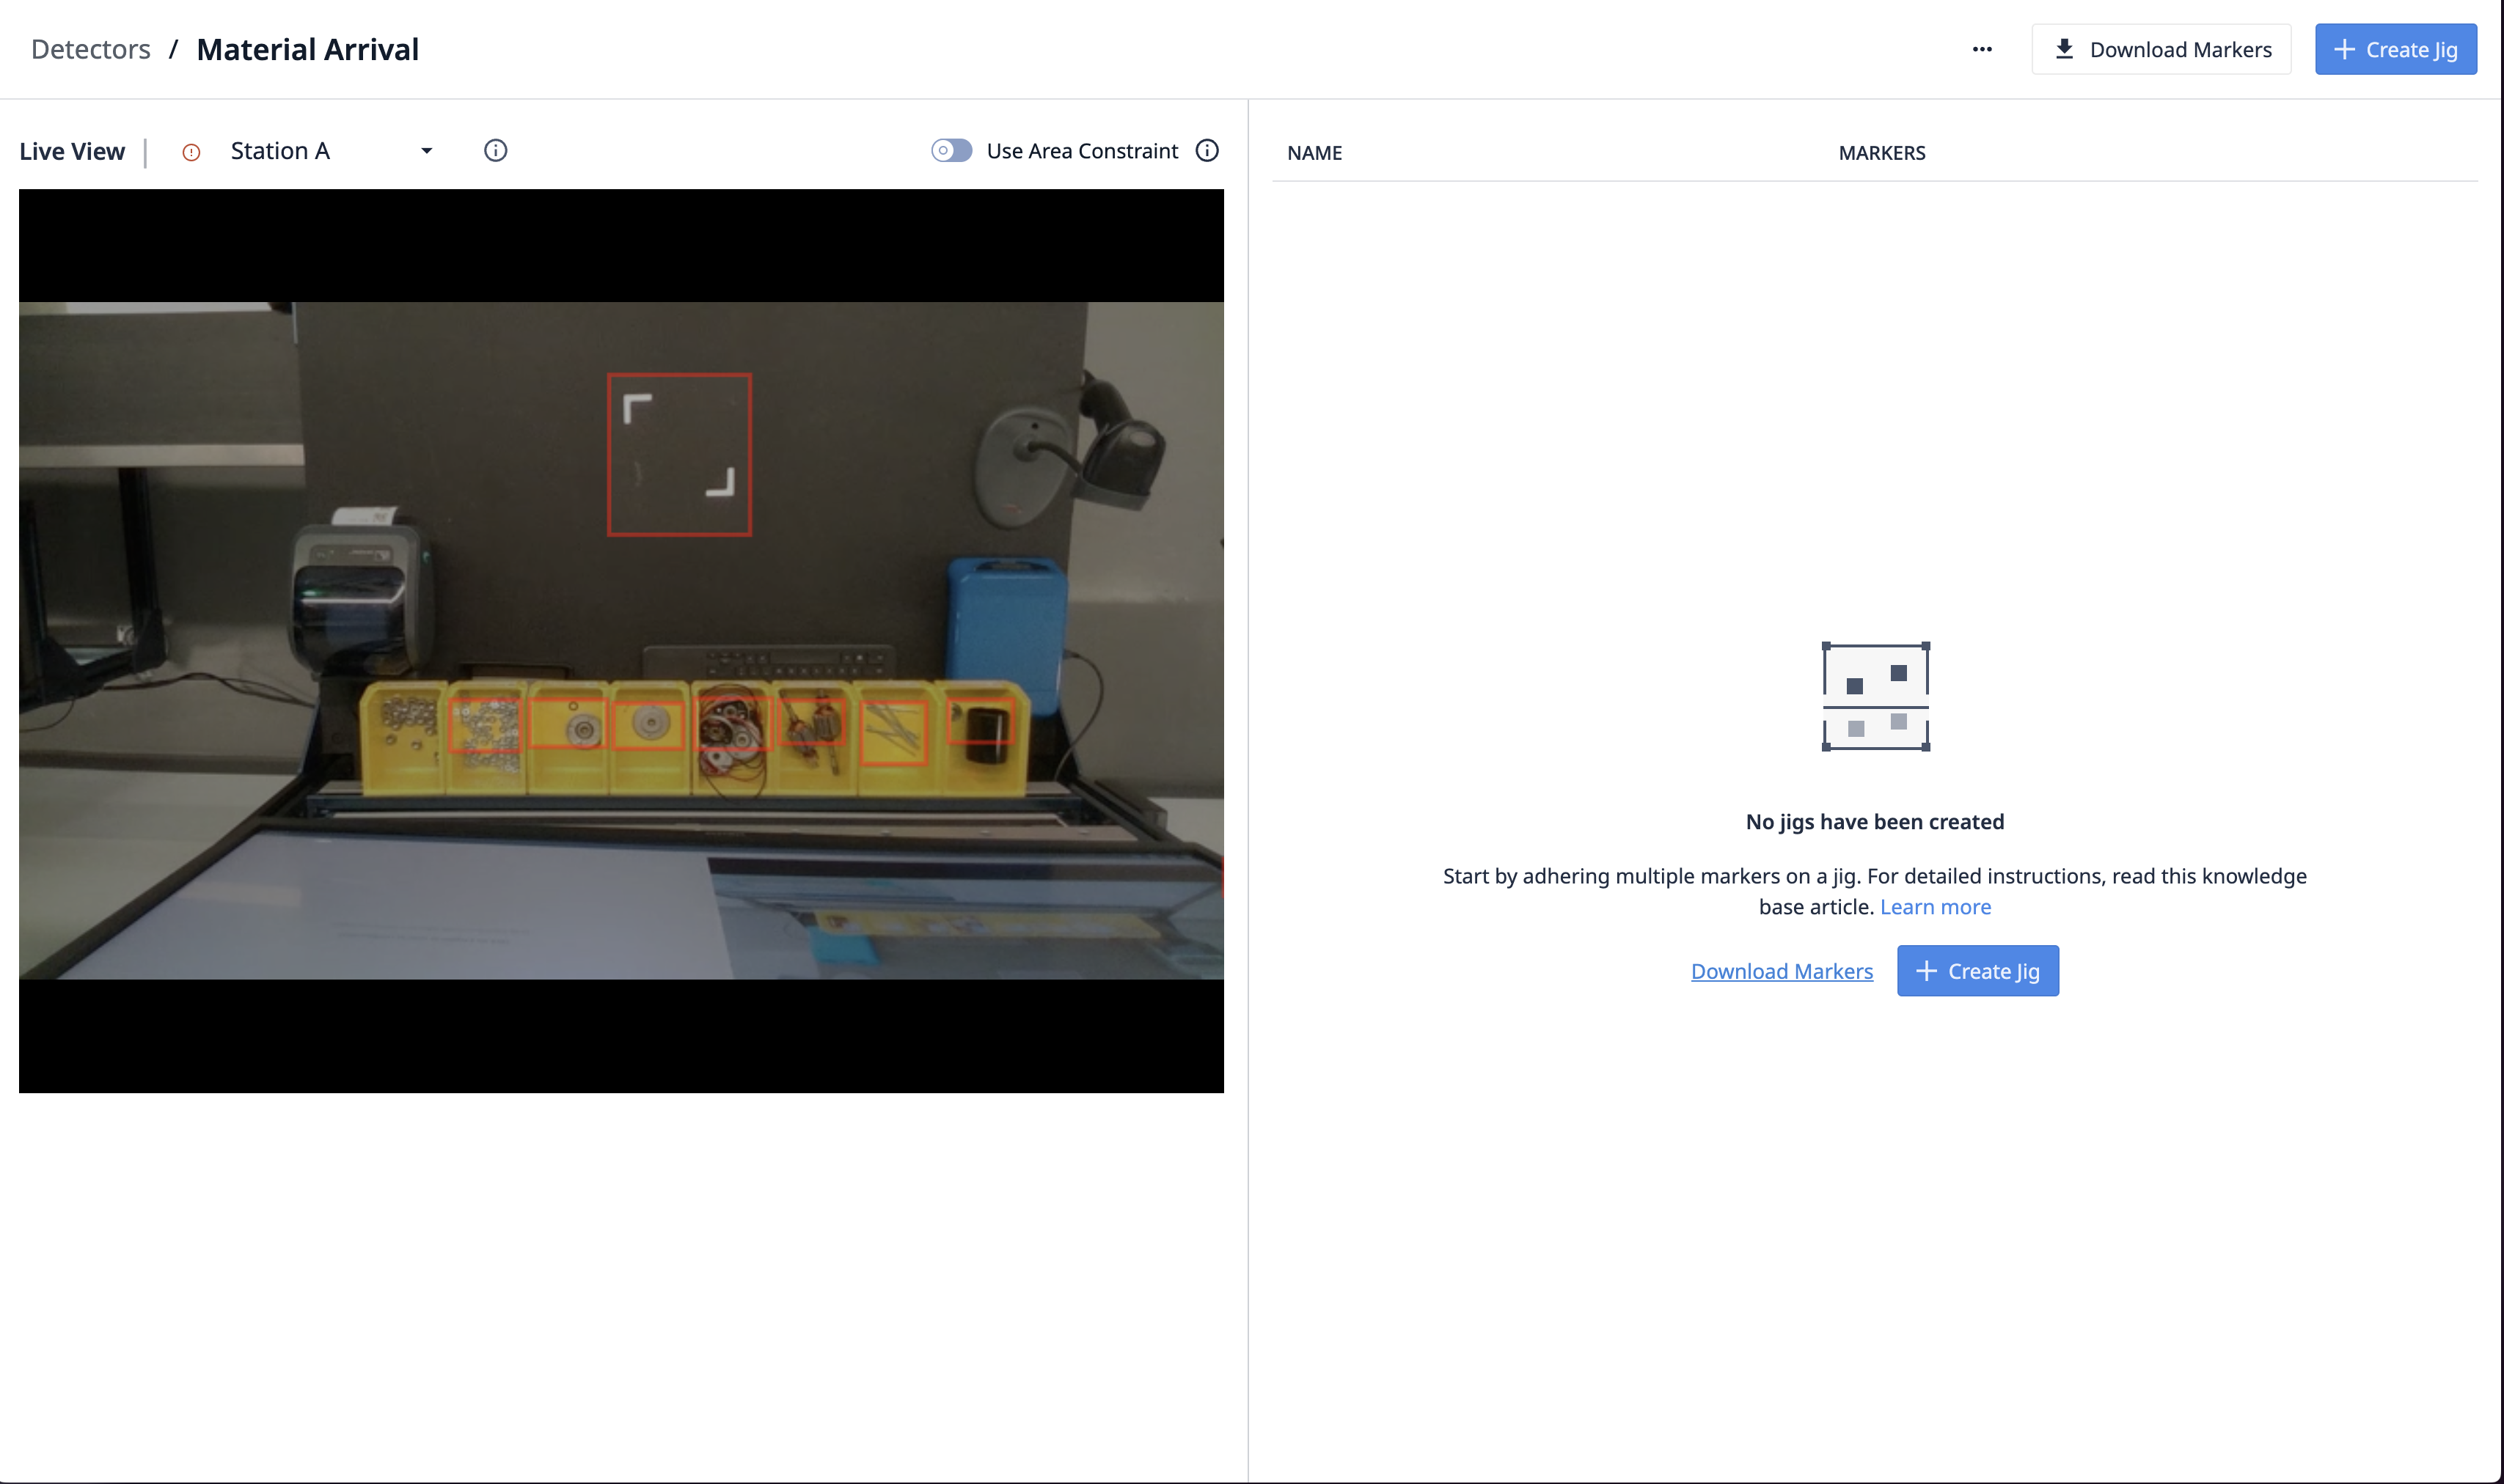Click the Live View label
This screenshot has height=1484, width=2504.
[x=72, y=151]
